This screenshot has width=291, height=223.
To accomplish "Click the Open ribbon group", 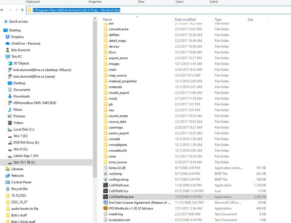I will (179, 1).
